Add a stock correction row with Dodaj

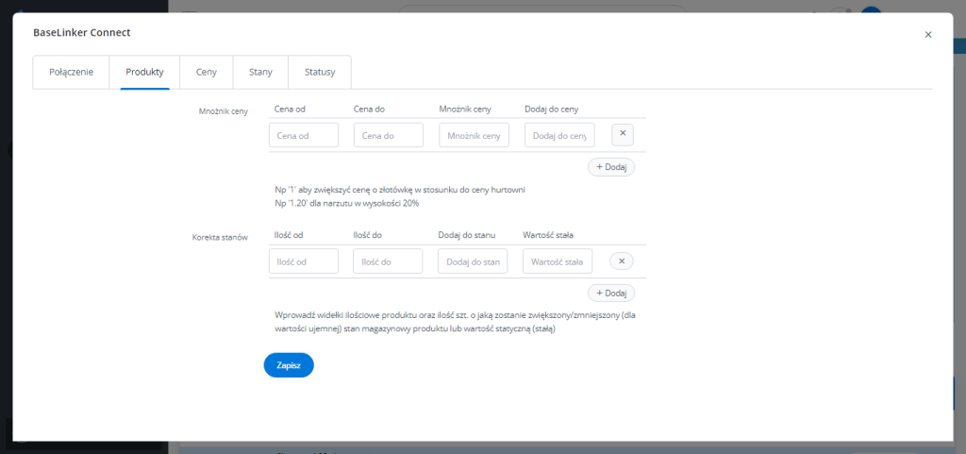coord(611,294)
